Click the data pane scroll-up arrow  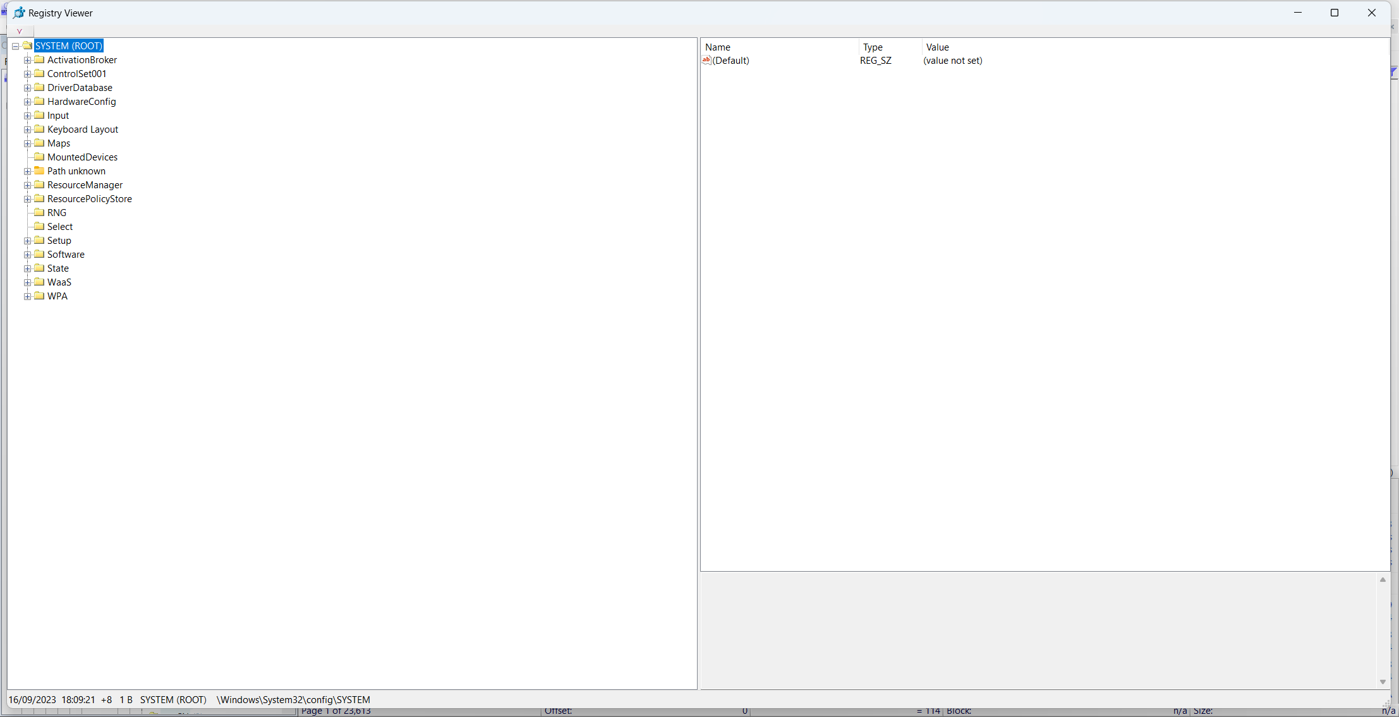(x=1383, y=579)
